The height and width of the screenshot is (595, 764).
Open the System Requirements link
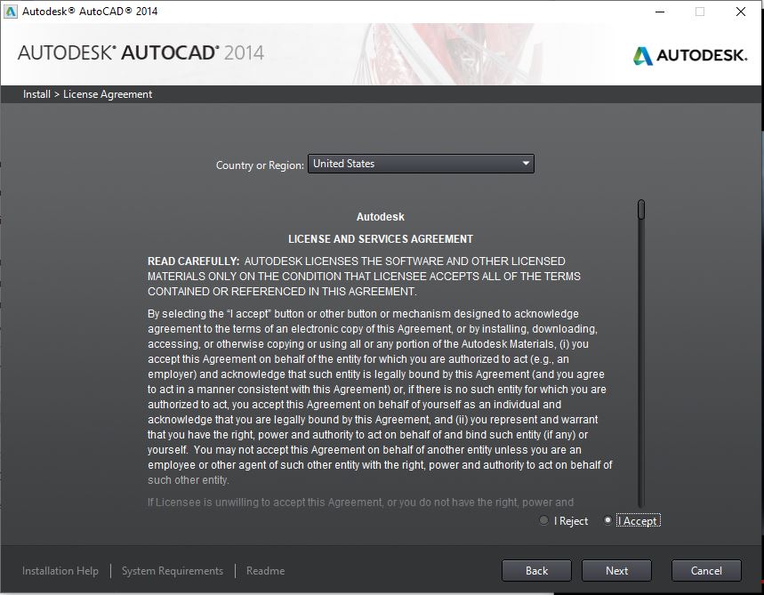[173, 571]
